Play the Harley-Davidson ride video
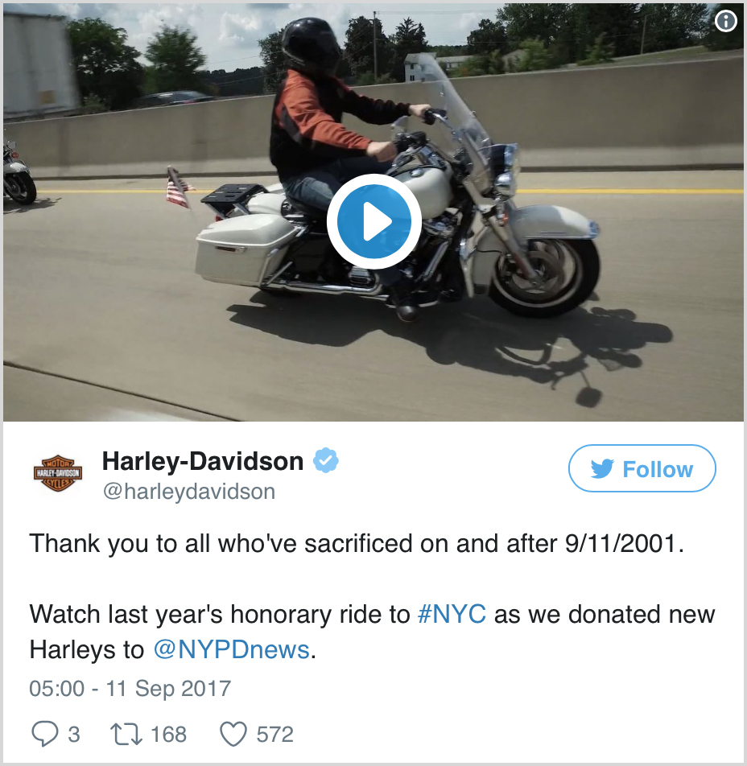This screenshot has width=747, height=766. [374, 221]
